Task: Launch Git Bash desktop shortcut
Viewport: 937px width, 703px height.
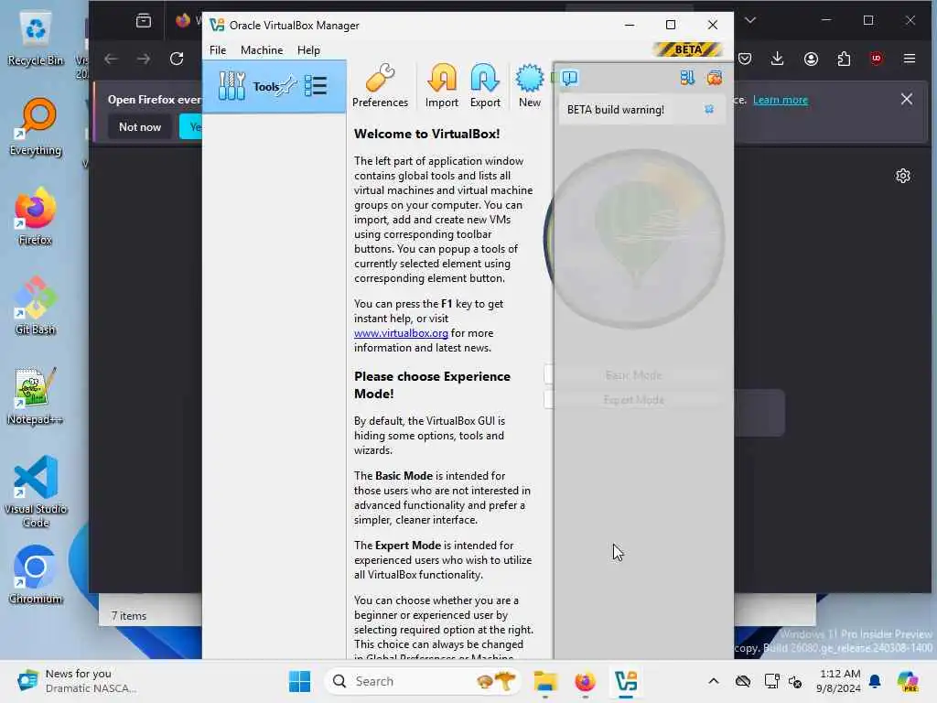Action: [36, 306]
